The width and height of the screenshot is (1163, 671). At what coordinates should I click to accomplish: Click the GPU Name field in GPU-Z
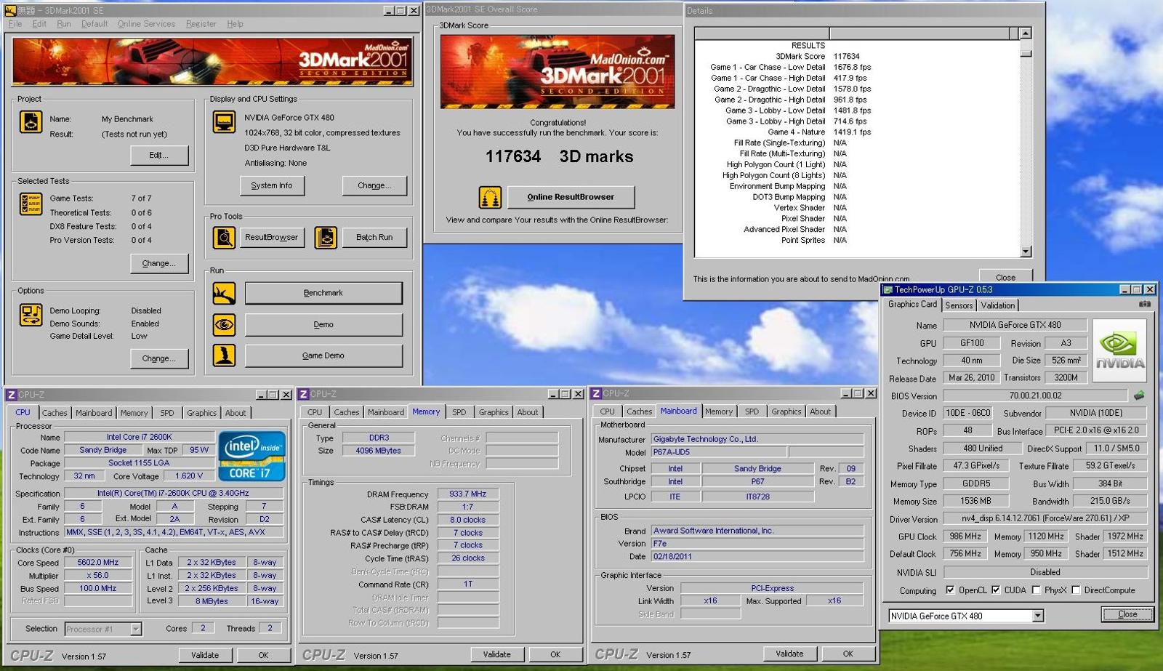point(1015,325)
